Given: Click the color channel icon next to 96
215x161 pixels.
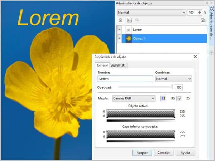Looking at the screenshot, I should tap(163, 98).
